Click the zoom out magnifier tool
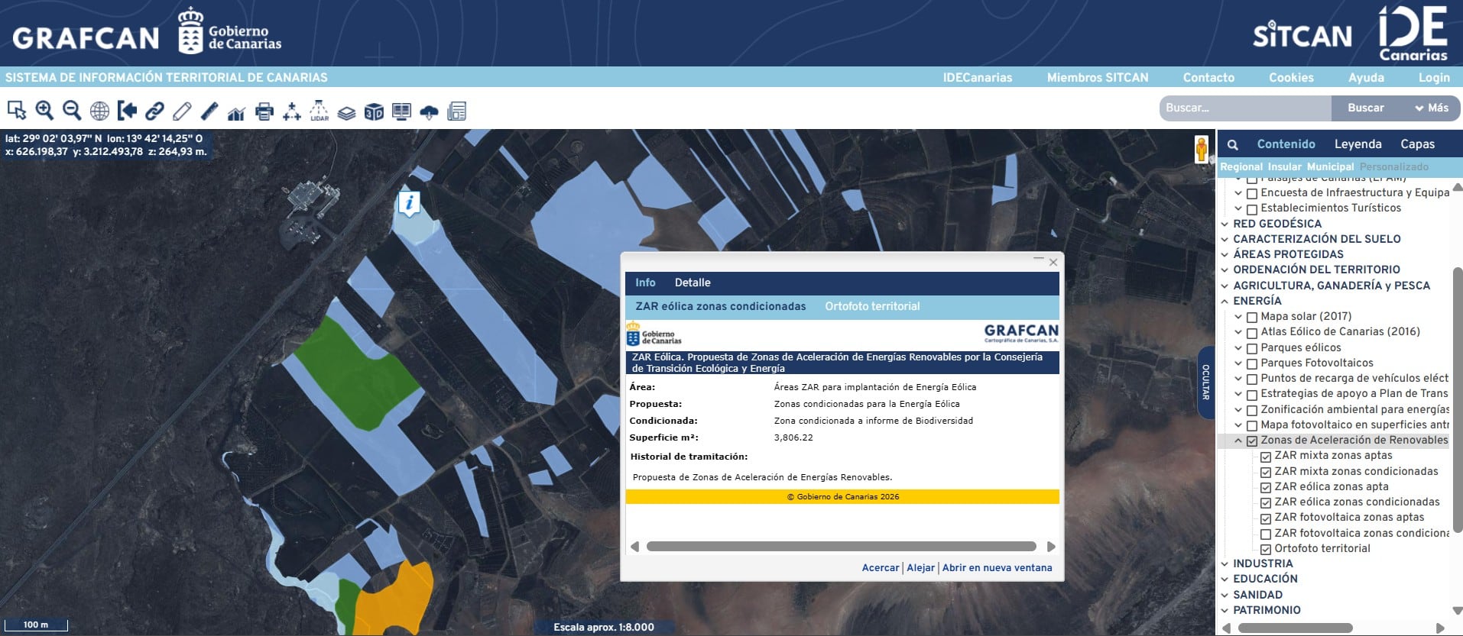The height and width of the screenshot is (636, 1463). pos(72,111)
